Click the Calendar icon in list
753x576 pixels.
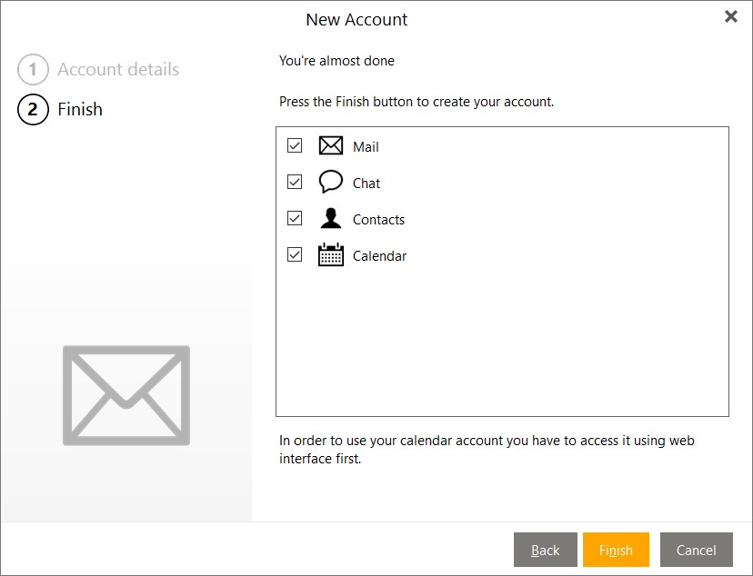coord(331,255)
